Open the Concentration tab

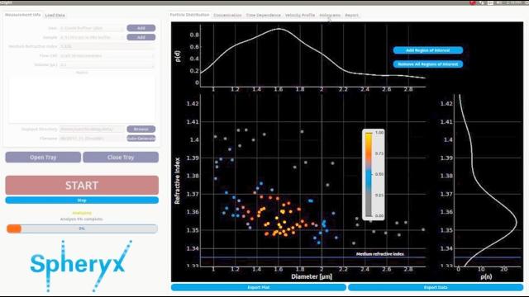[x=227, y=16]
